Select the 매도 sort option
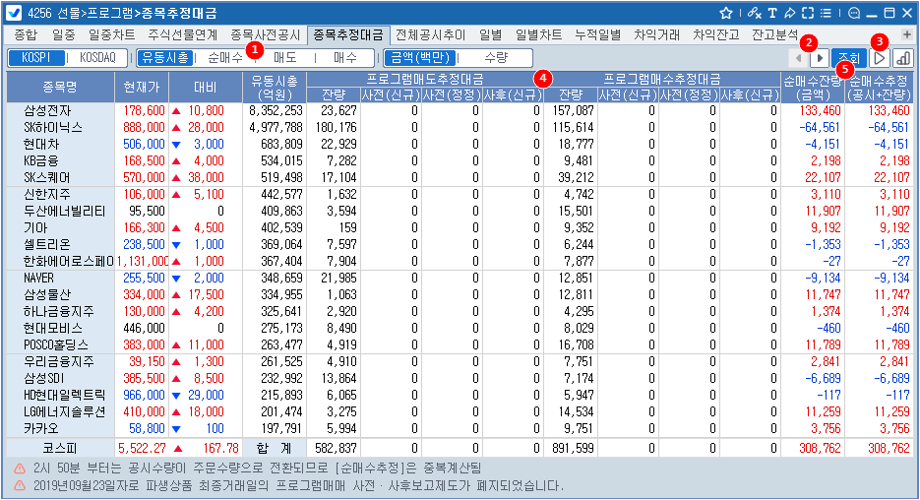The width and height of the screenshot is (920, 500). pyautogui.click(x=284, y=58)
